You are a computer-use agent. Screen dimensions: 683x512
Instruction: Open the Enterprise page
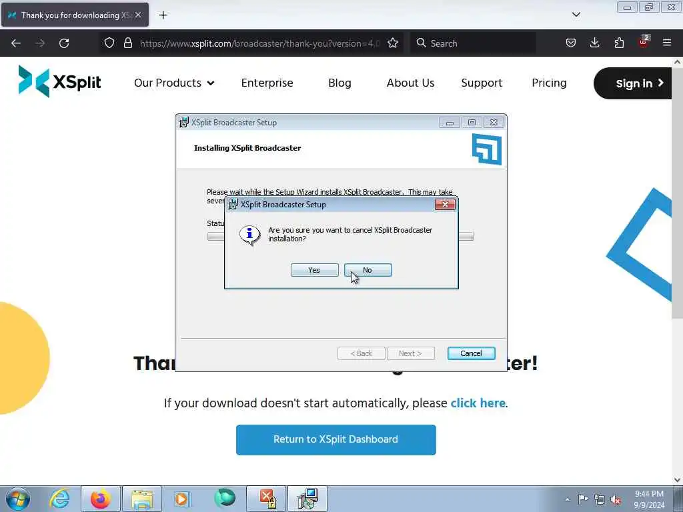point(267,83)
